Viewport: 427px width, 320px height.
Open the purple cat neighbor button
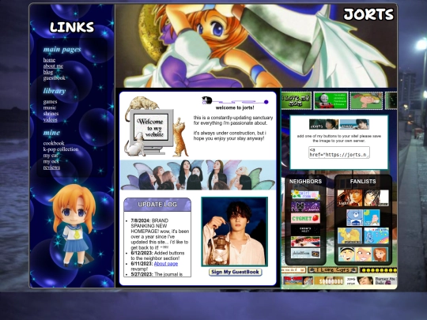tap(305, 206)
